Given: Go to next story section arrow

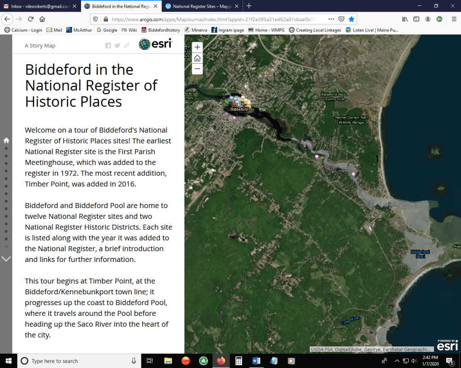Looking at the screenshot, I should pyautogui.click(x=6, y=259).
